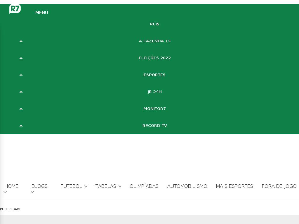This screenshot has height=224, width=299.
Task: Select BLOGS in the sports navigation
Action: [39, 186]
